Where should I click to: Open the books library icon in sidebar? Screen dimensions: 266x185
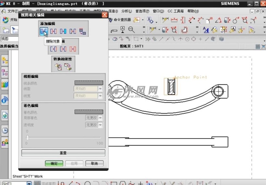pyautogui.click(x=5, y=85)
